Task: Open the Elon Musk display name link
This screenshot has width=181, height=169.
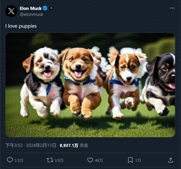Action: 31,8
